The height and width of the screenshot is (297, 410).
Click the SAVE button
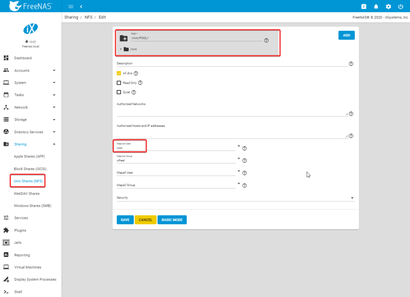(125, 220)
